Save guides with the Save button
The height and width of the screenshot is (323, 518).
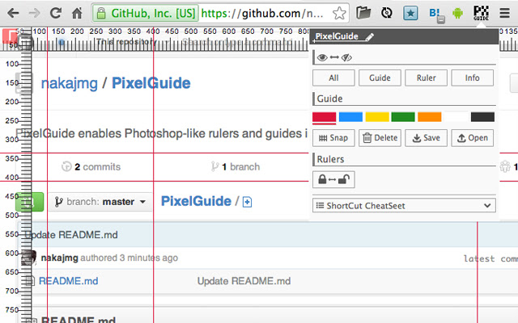[x=427, y=138]
